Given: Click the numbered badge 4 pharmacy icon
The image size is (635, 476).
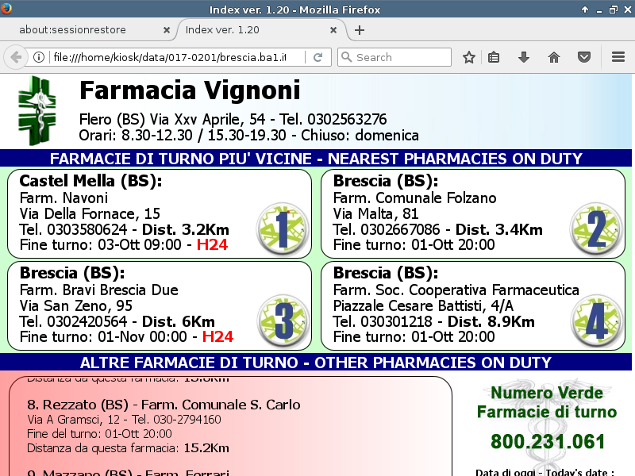Looking at the screenshot, I should click(595, 322).
